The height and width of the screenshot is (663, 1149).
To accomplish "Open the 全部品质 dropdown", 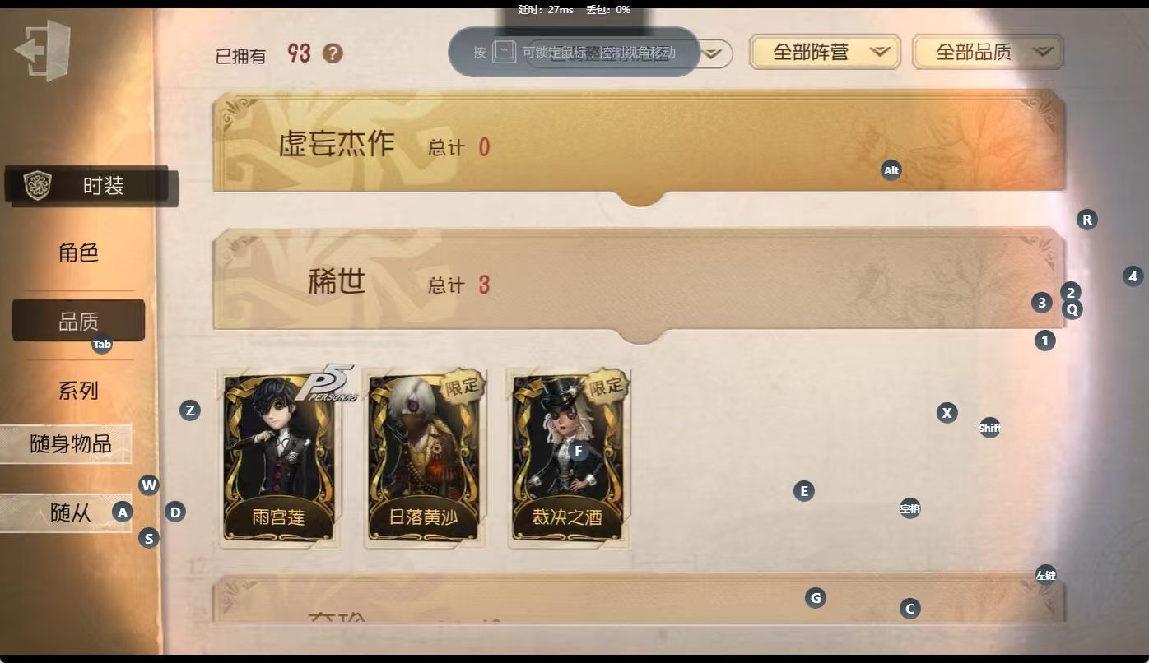I will coord(988,52).
